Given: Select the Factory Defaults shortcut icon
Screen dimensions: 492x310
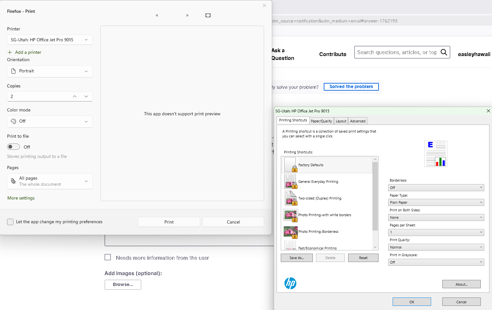Looking at the screenshot, I should tap(291, 165).
